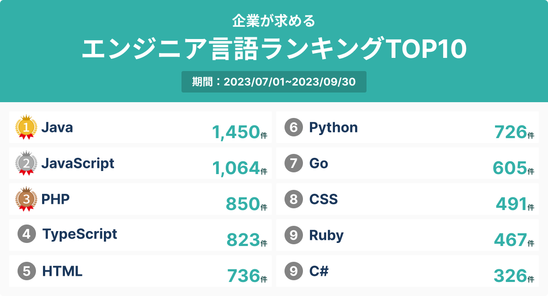The width and height of the screenshot is (548, 296).
Task: Click the 1,450 job count for Java
Action: (236, 132)
